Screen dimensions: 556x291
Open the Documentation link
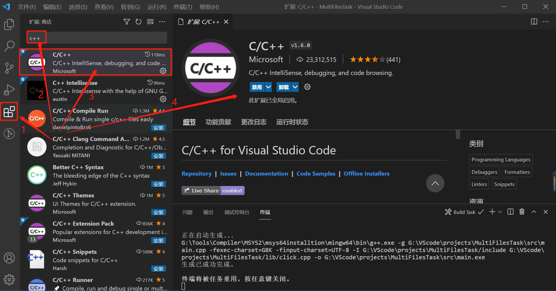click(267, 174)
